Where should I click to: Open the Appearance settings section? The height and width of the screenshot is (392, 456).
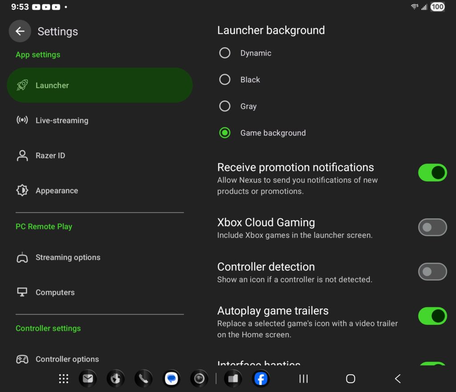coord(100,191)
